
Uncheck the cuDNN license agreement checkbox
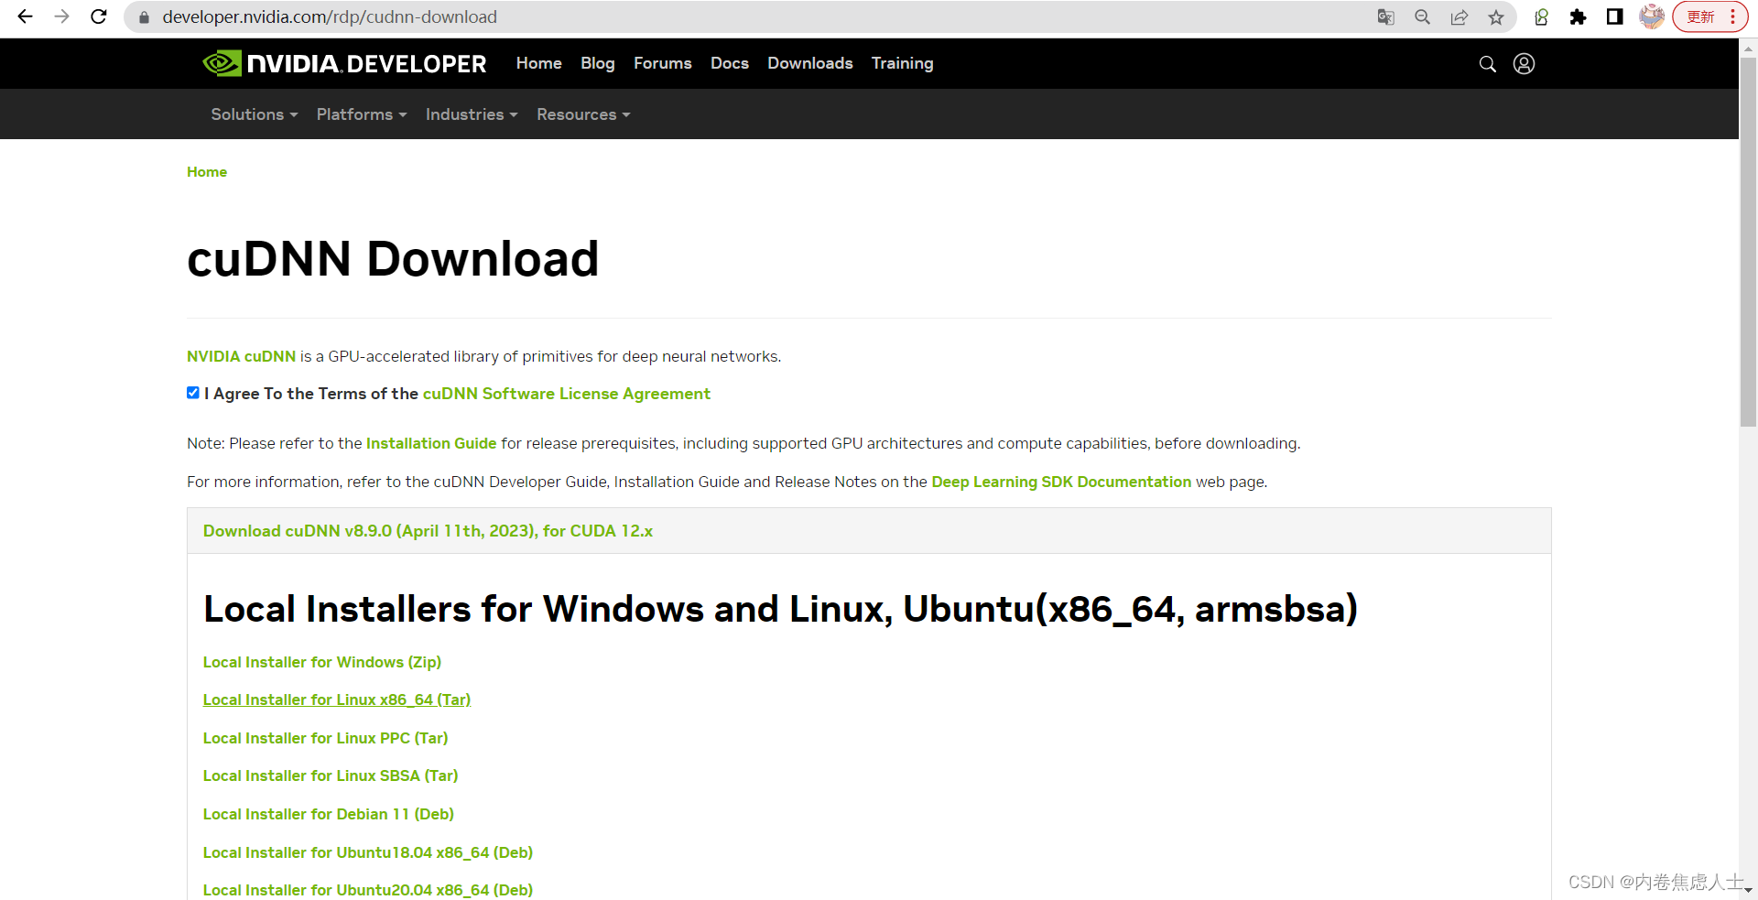click(x=192, y=392)
